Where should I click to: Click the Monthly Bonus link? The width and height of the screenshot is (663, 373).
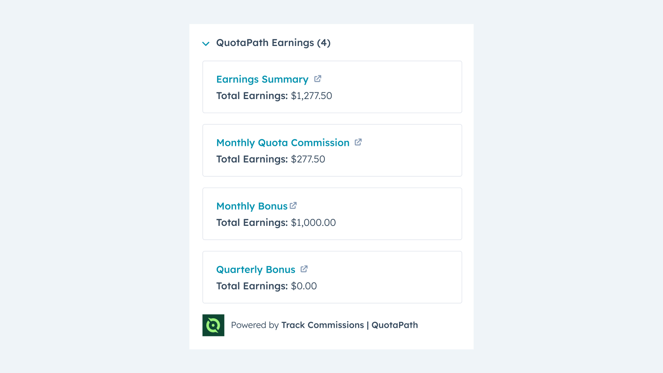pos(252,206)
